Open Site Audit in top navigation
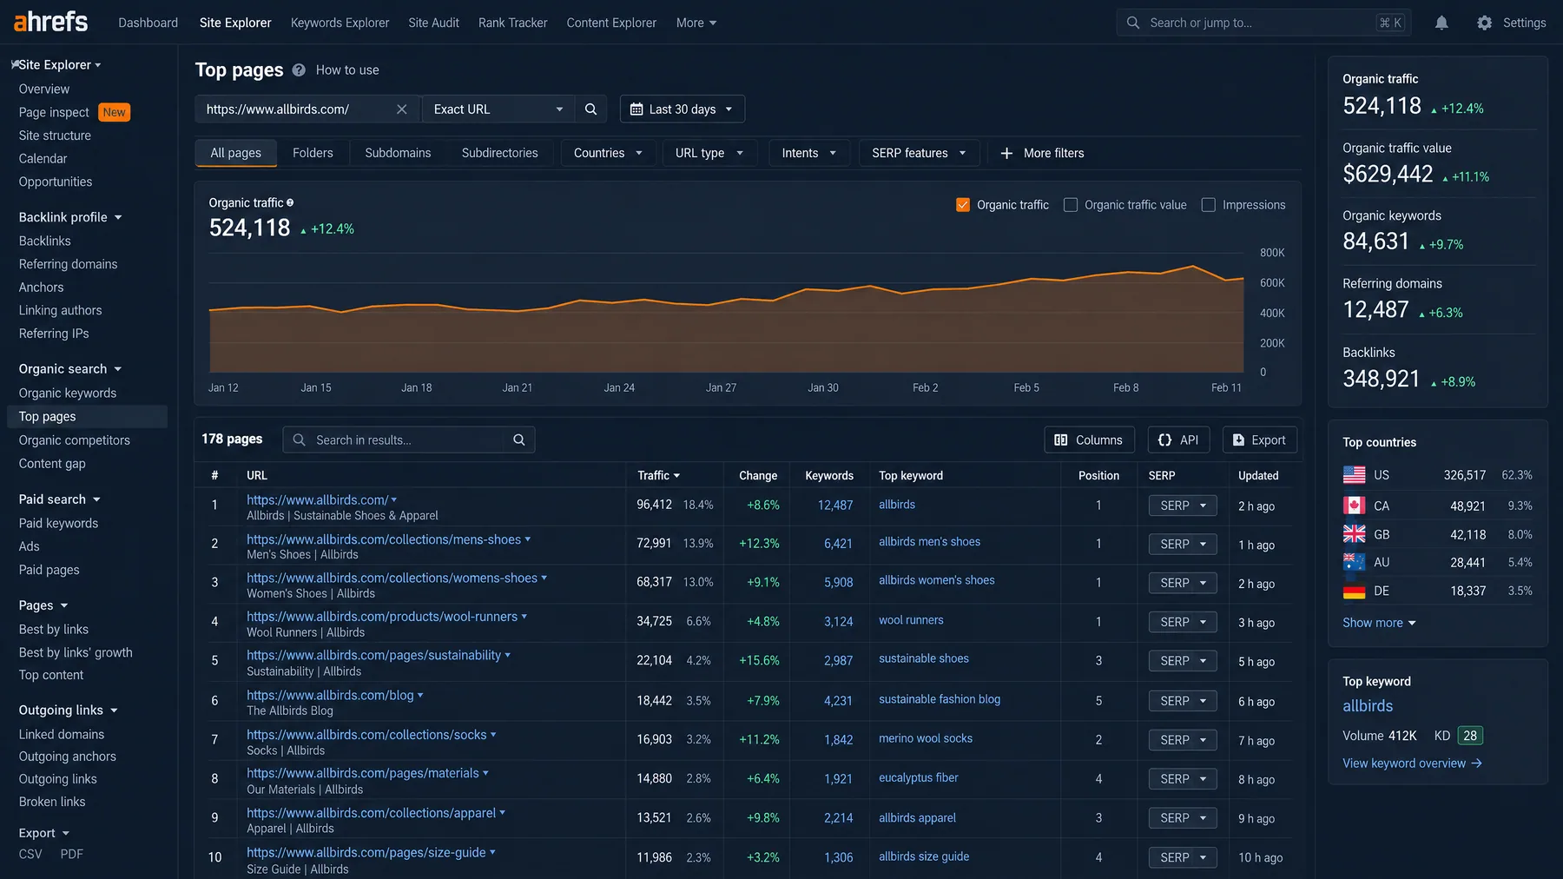The width and height of the screenshot is (1563, 879). tap(433, 23)
